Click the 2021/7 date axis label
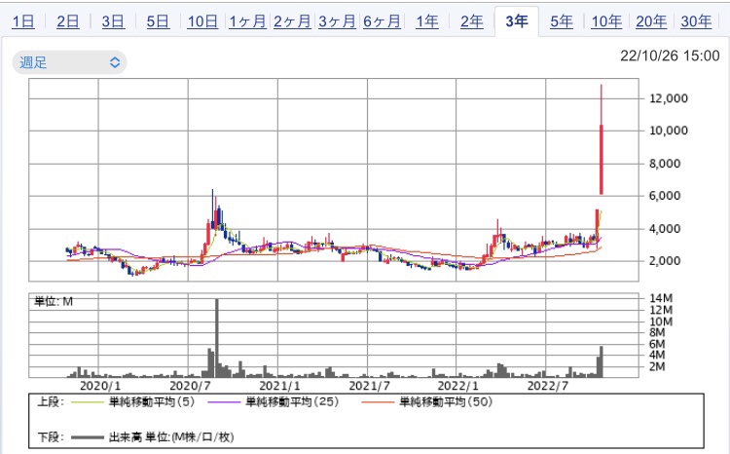 tap(369, 386)
